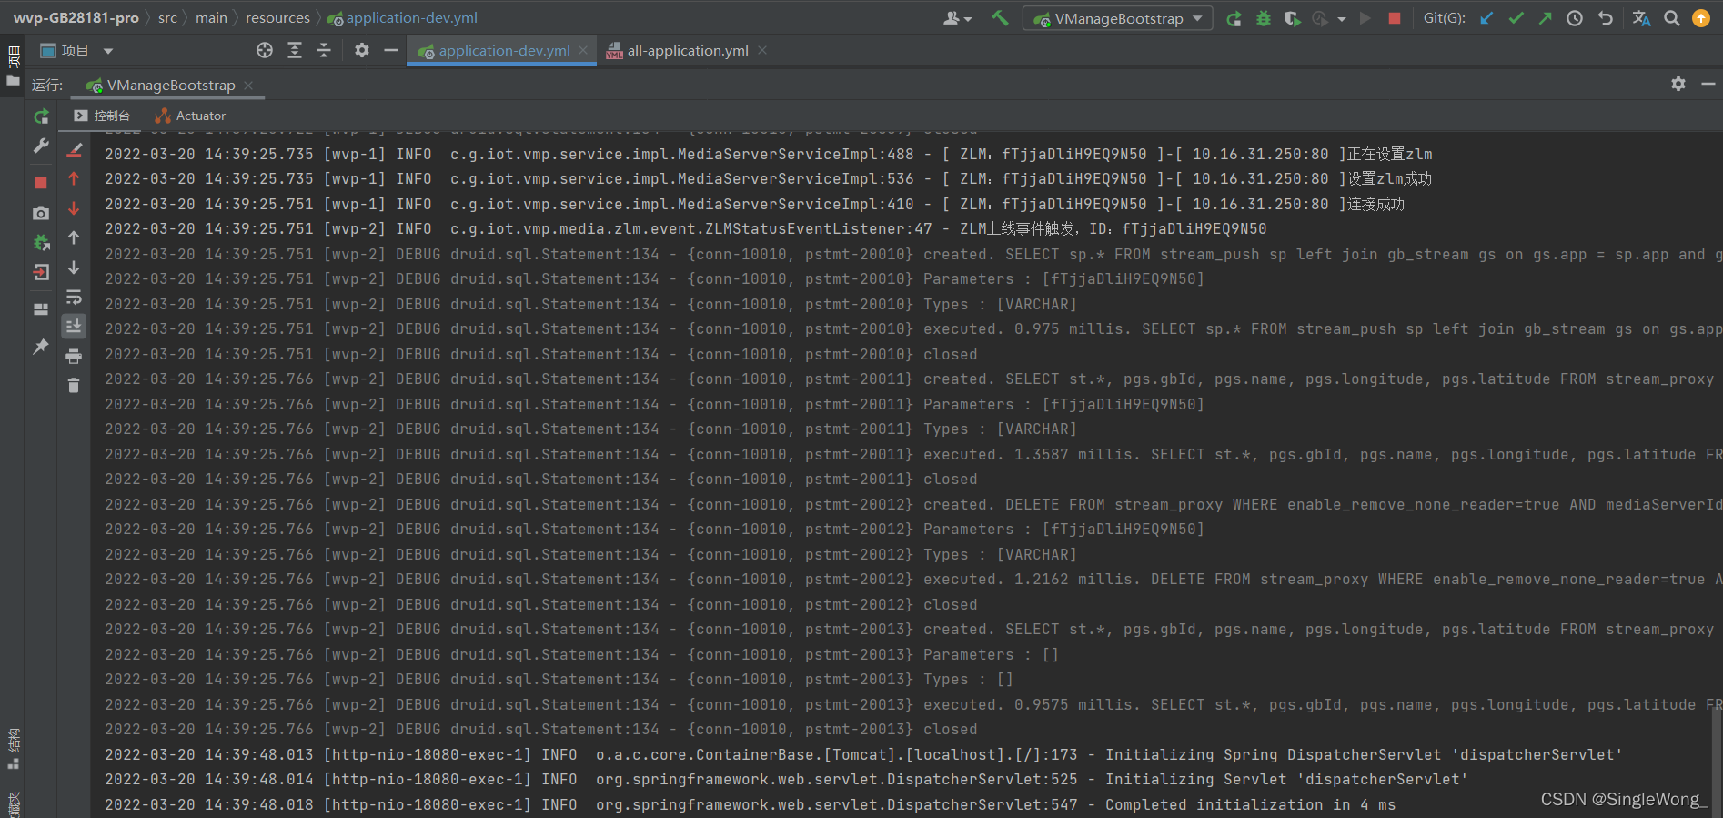
Task: Click the application-dev.yml breadcrumb
Action: click(x=402, y=18)
